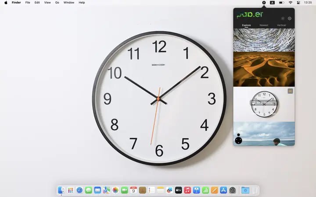Viewport: 316px width, 197px height.
Task: Open the Apple menu
Action: 6,3
